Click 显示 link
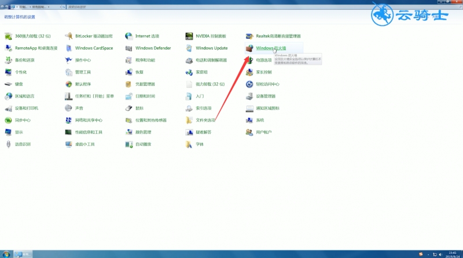The height and width of the screenshot is (258, 463). (x=19, y=132)
